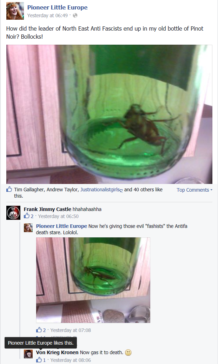The height and width of the screenshot is (364, 218).
Task: Click the thumbs-up icon beside post likes
Action: pos(9,189)
